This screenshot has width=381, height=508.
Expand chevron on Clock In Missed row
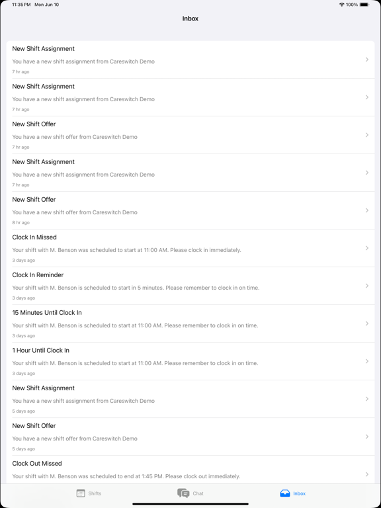pos(366,248)
